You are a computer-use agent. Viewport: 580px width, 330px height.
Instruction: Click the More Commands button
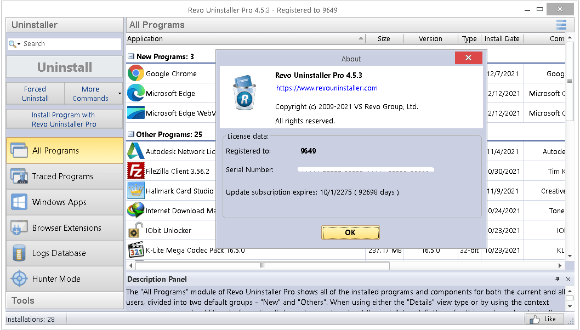90,94
